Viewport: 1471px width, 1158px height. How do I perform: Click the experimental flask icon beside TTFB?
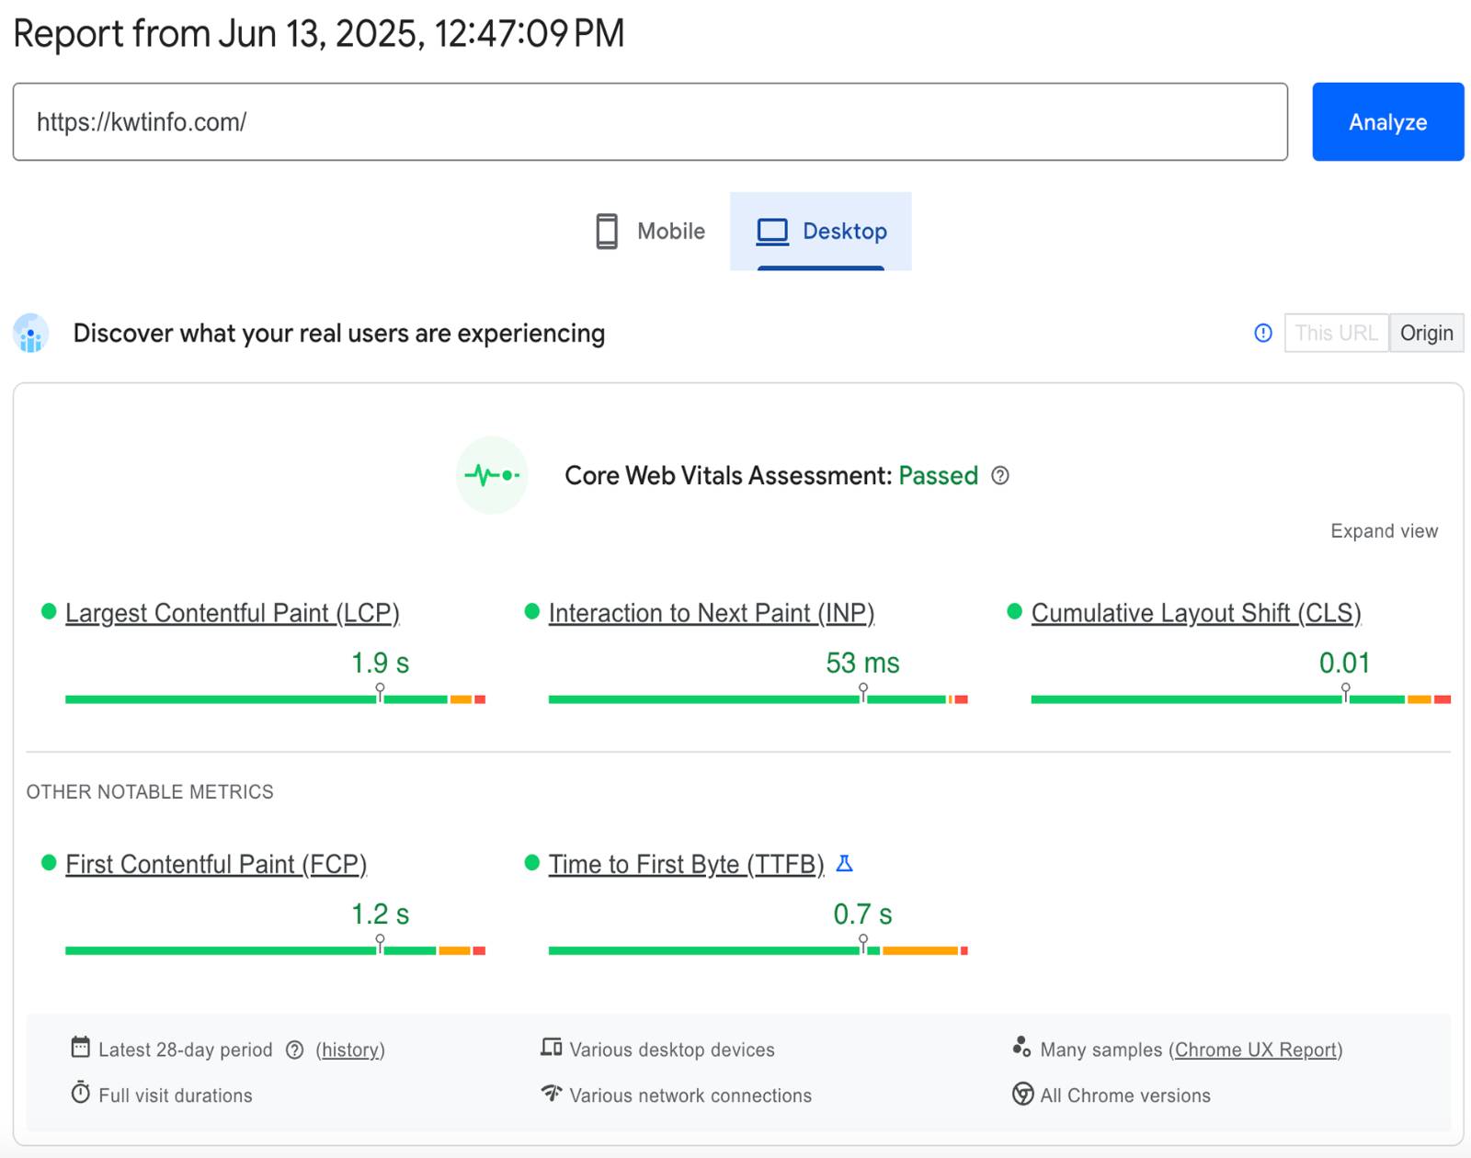coord(845,864)
